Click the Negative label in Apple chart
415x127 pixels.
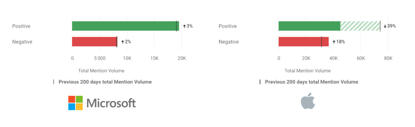(x=229, y=42)
